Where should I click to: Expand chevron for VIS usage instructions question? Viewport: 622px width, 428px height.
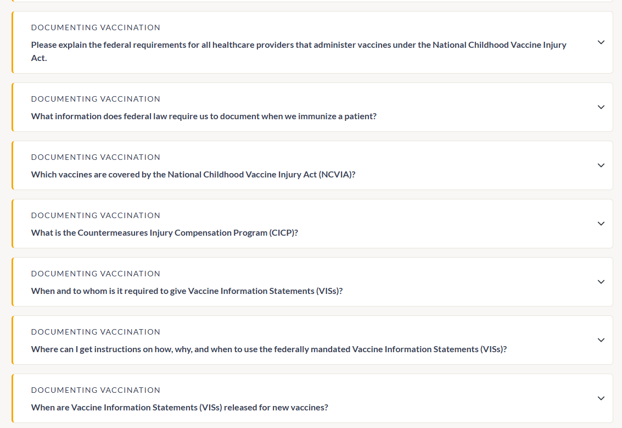pyautogui.click(x=601, y=340)
